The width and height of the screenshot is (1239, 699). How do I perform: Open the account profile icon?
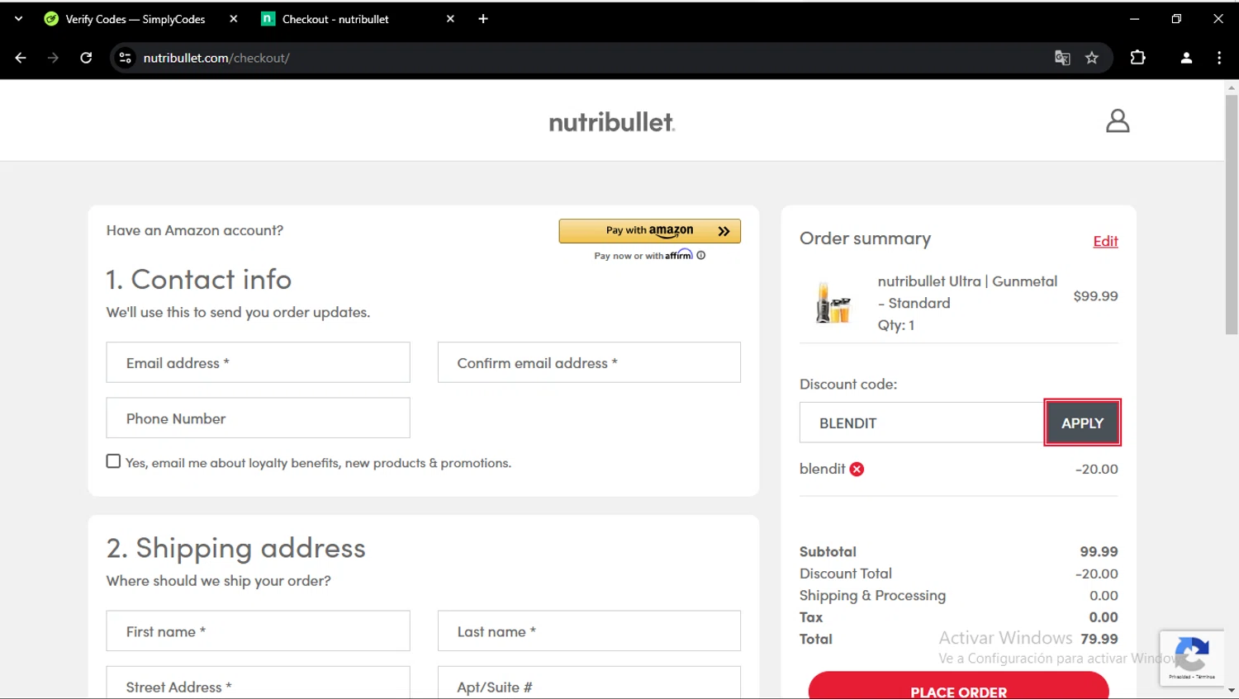coord(1118,121)
